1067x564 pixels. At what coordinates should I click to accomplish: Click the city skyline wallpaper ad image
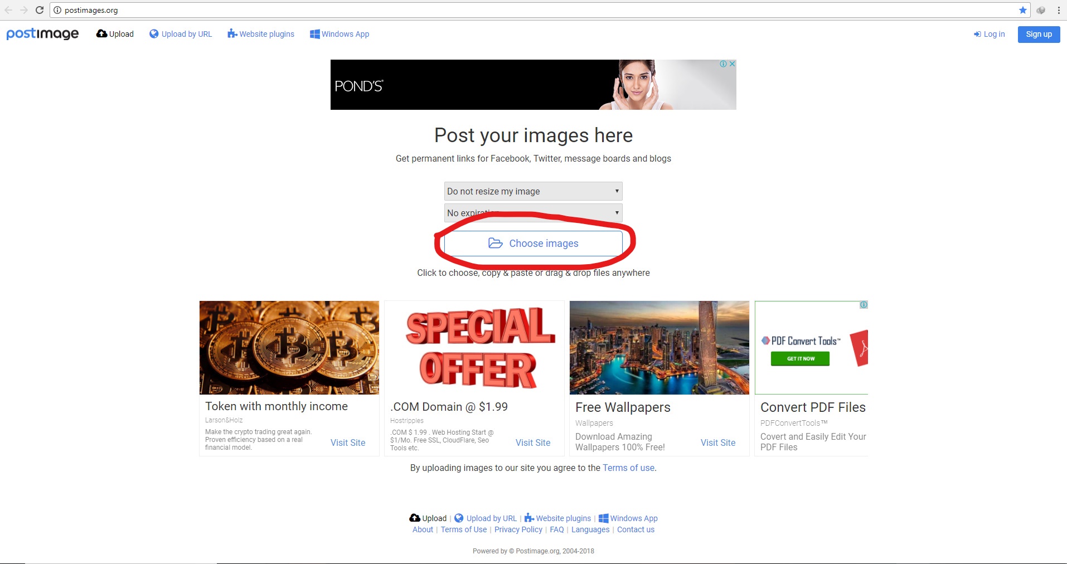(659, 348)
